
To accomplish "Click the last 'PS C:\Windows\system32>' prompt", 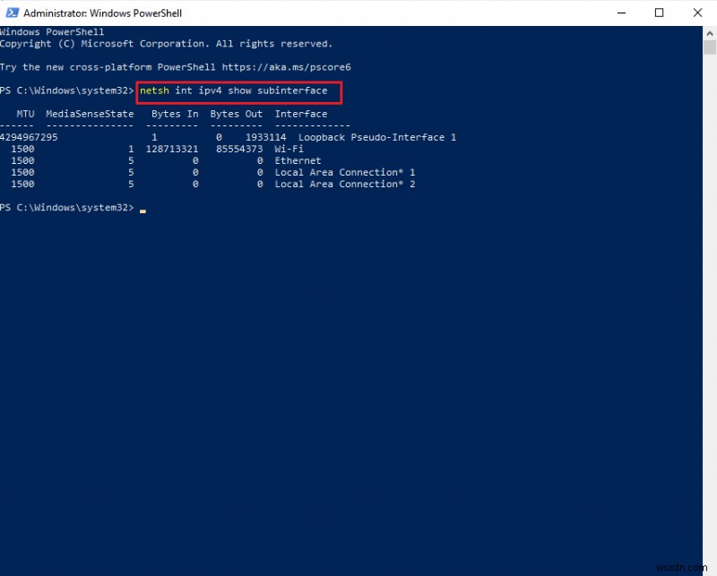I will point(66,208).
